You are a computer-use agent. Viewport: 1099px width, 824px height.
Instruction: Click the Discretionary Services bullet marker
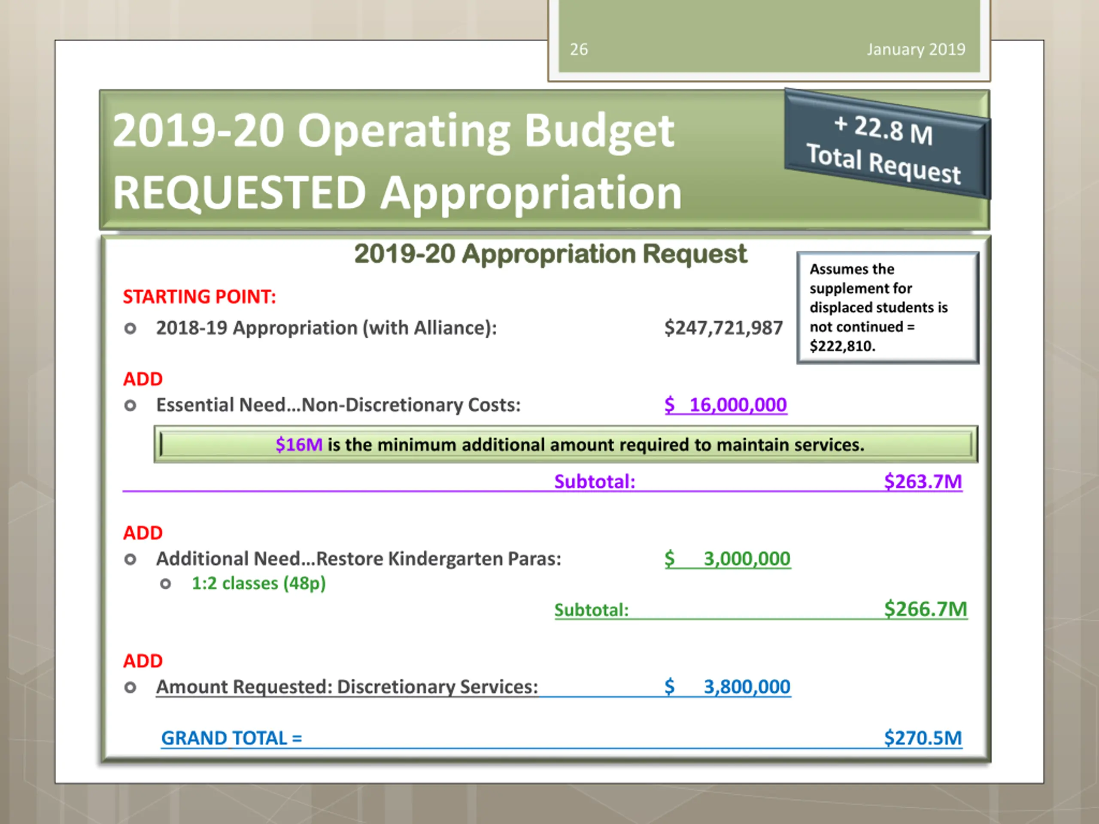click(130, 688)
